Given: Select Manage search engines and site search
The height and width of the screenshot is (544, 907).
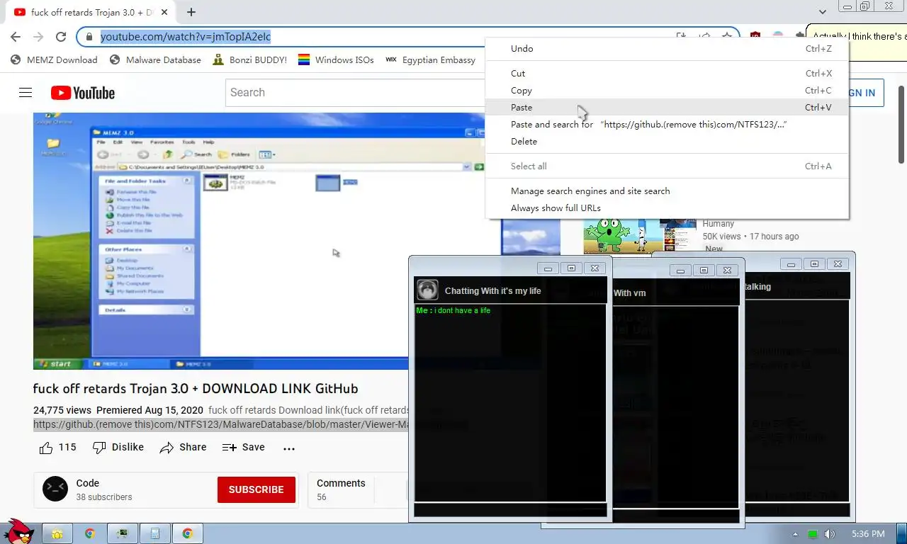Looking at the screenshot, I should 667,191.
